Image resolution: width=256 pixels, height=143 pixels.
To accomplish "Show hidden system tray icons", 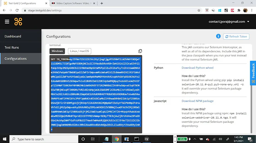I will (194, 139).
